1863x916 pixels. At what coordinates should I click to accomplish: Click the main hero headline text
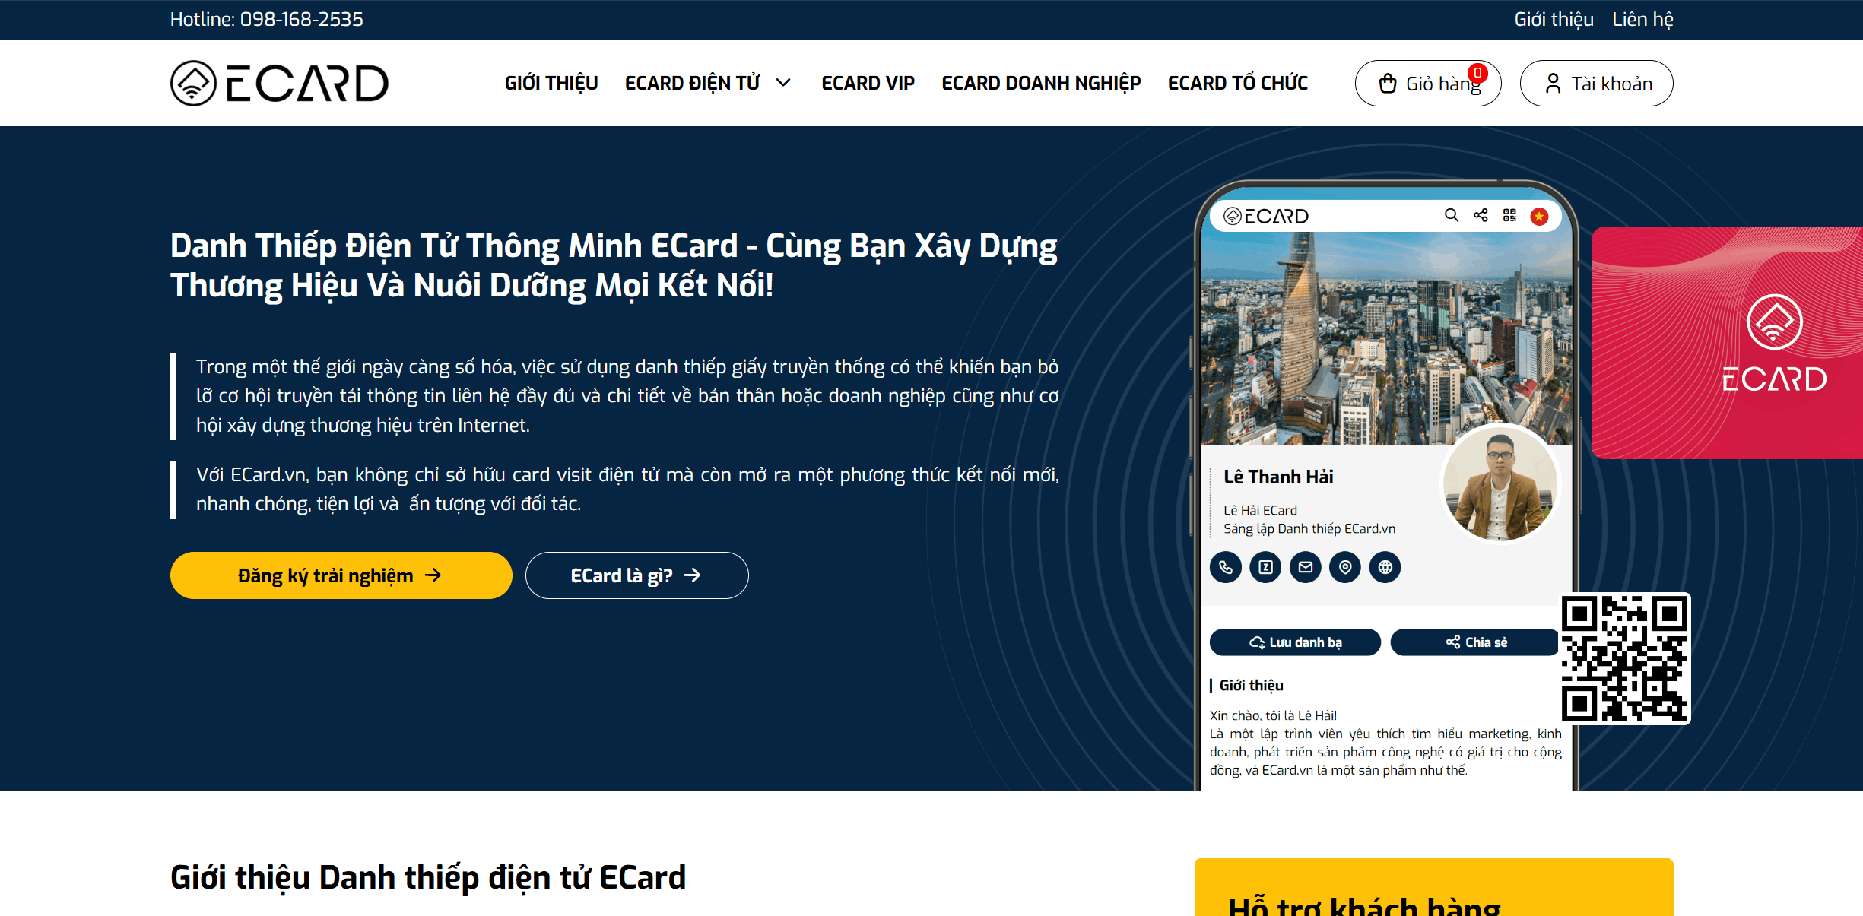(x=614, y=265)
